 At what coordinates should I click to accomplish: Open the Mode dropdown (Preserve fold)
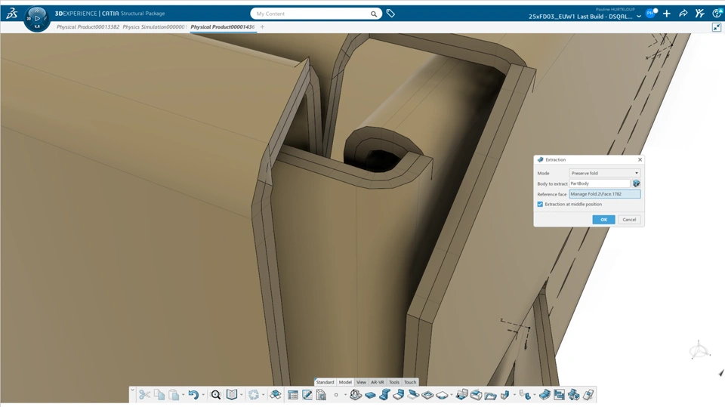click(x=604, y=173)
